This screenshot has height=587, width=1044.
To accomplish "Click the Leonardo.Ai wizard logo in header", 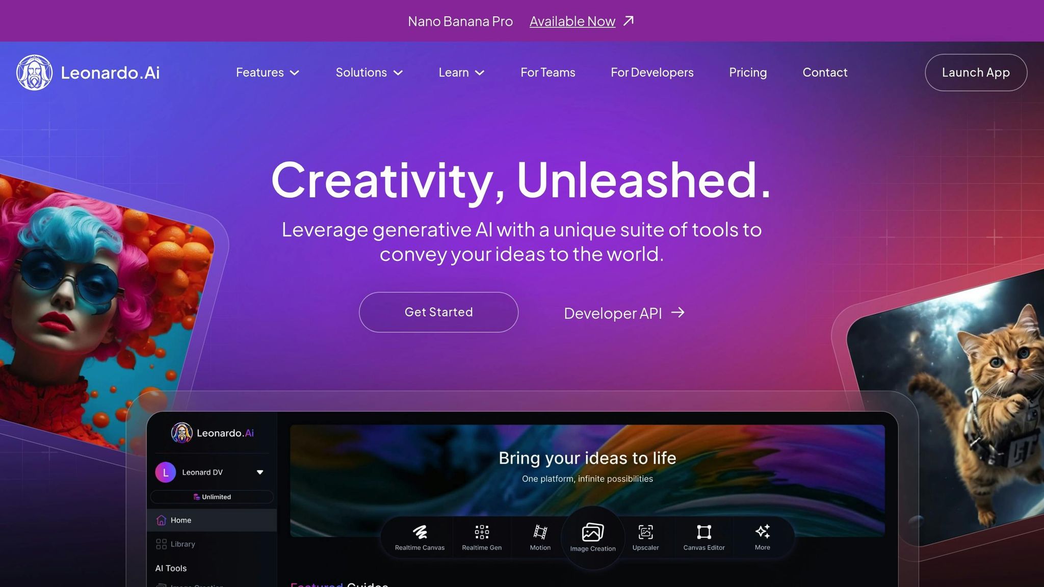I will (x=35, y=72).
